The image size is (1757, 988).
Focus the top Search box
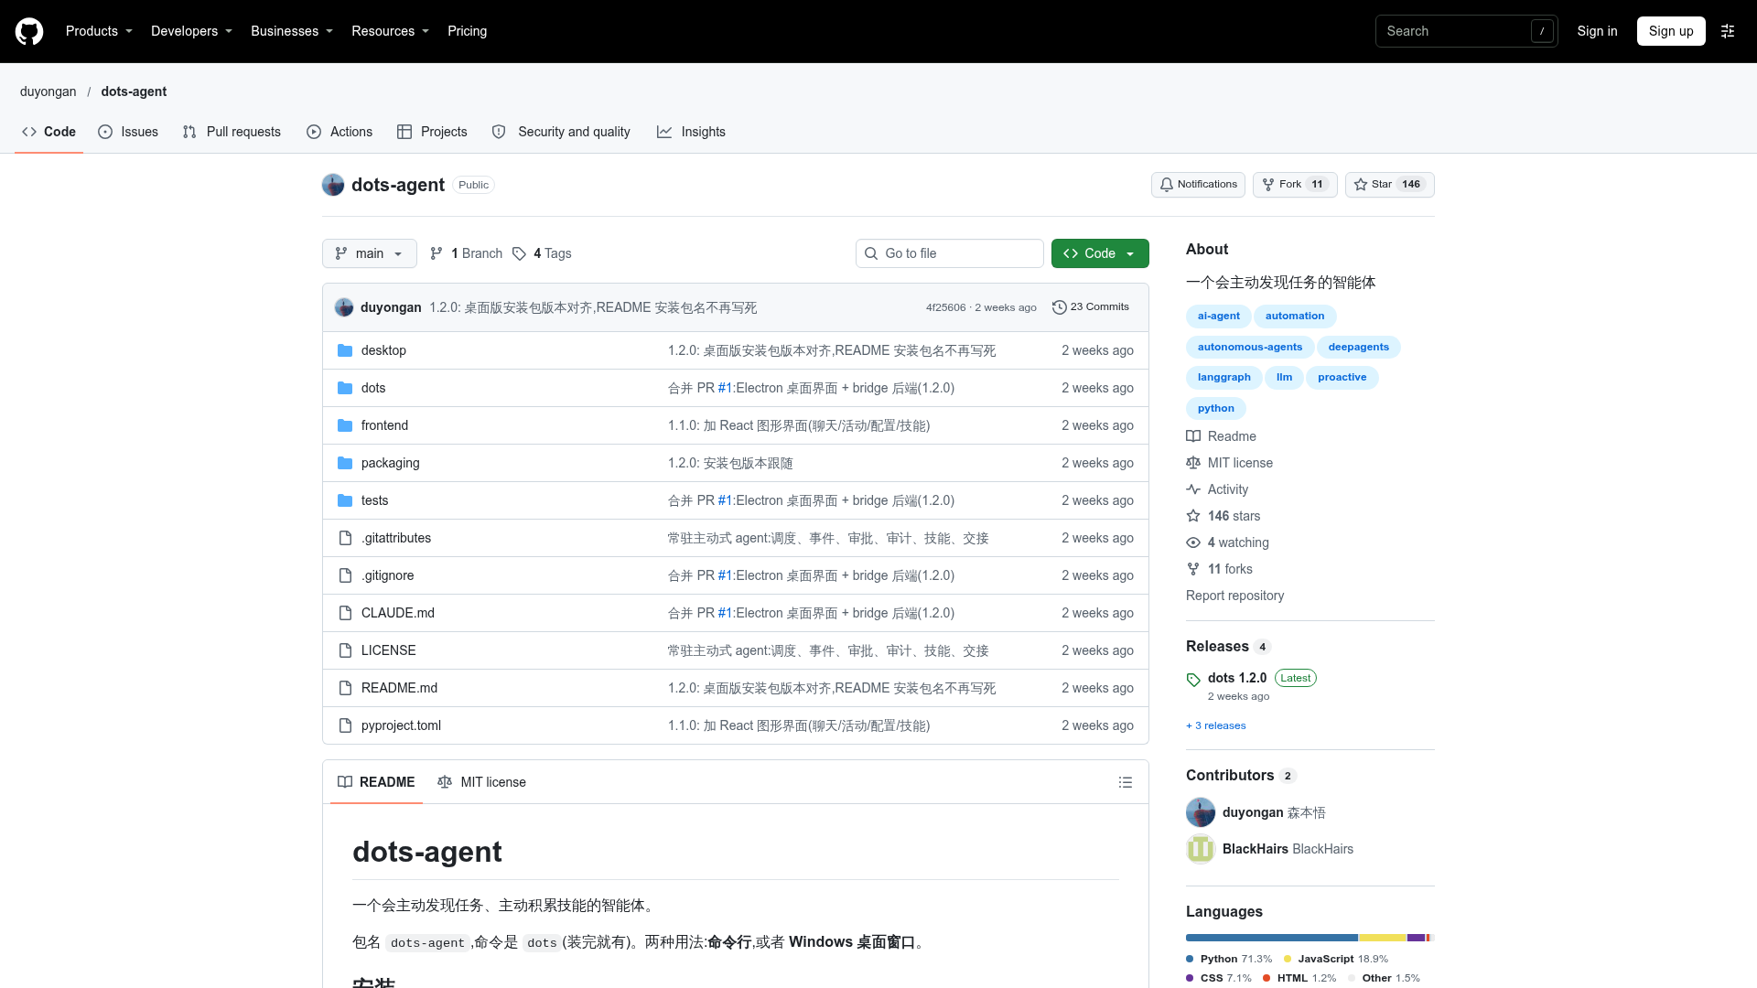(x=1467, y=31)
